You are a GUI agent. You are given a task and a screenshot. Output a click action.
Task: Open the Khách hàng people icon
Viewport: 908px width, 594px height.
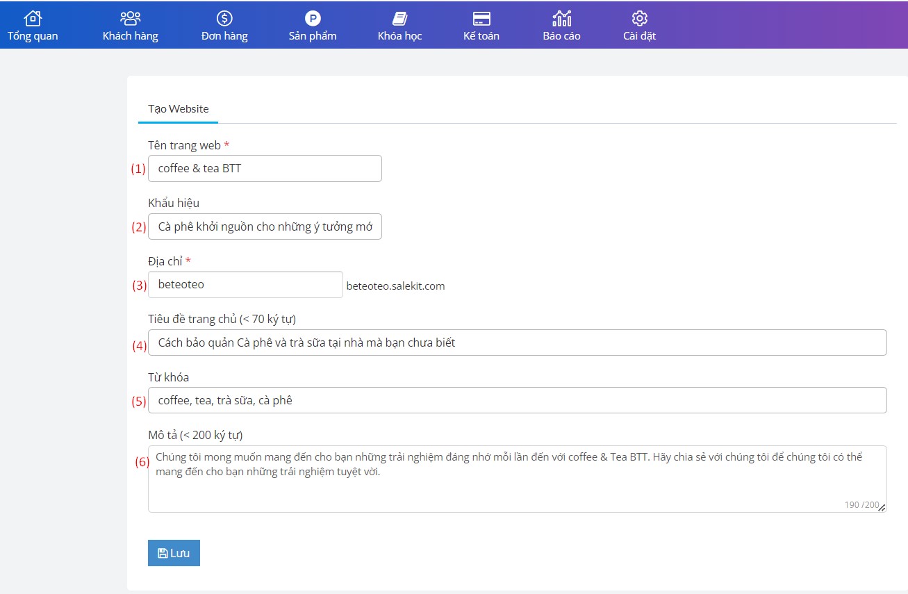pos(130,18)
